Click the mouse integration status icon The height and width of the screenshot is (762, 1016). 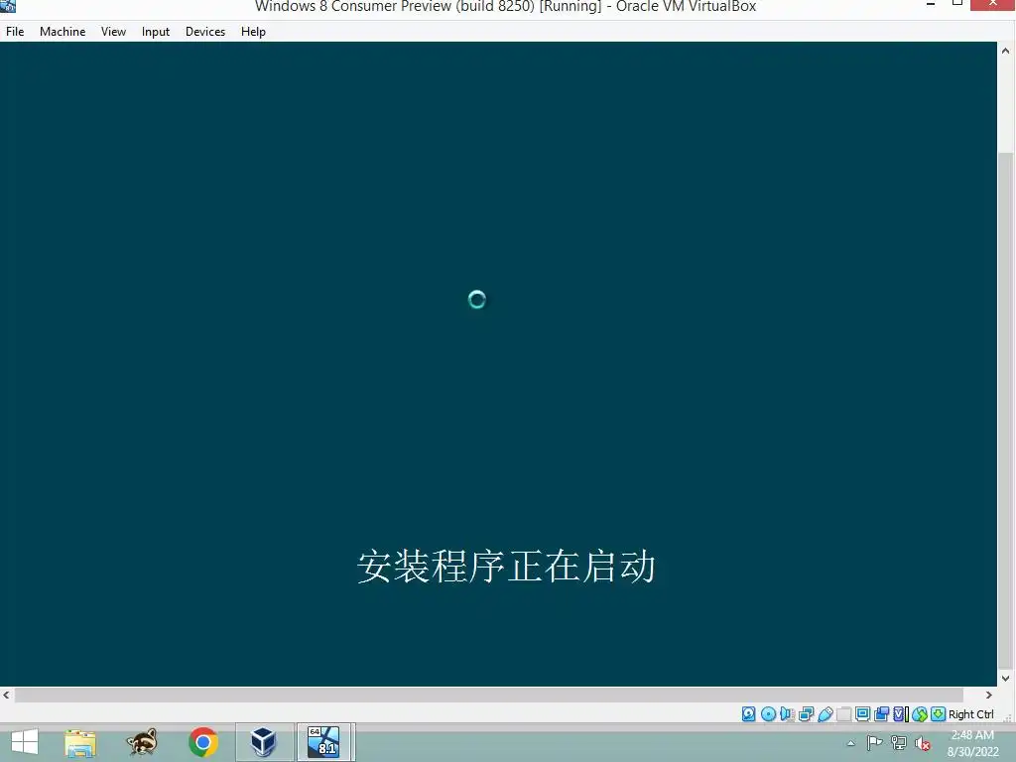coord(920,714)
